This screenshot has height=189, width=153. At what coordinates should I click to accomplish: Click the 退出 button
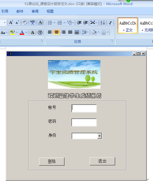(102, 161)
